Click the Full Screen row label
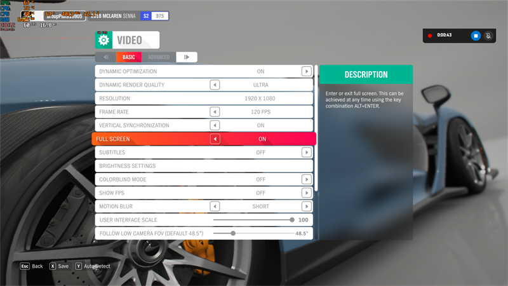Image resolution: width=508 pixels, height=286 pixels. point(113,139)
